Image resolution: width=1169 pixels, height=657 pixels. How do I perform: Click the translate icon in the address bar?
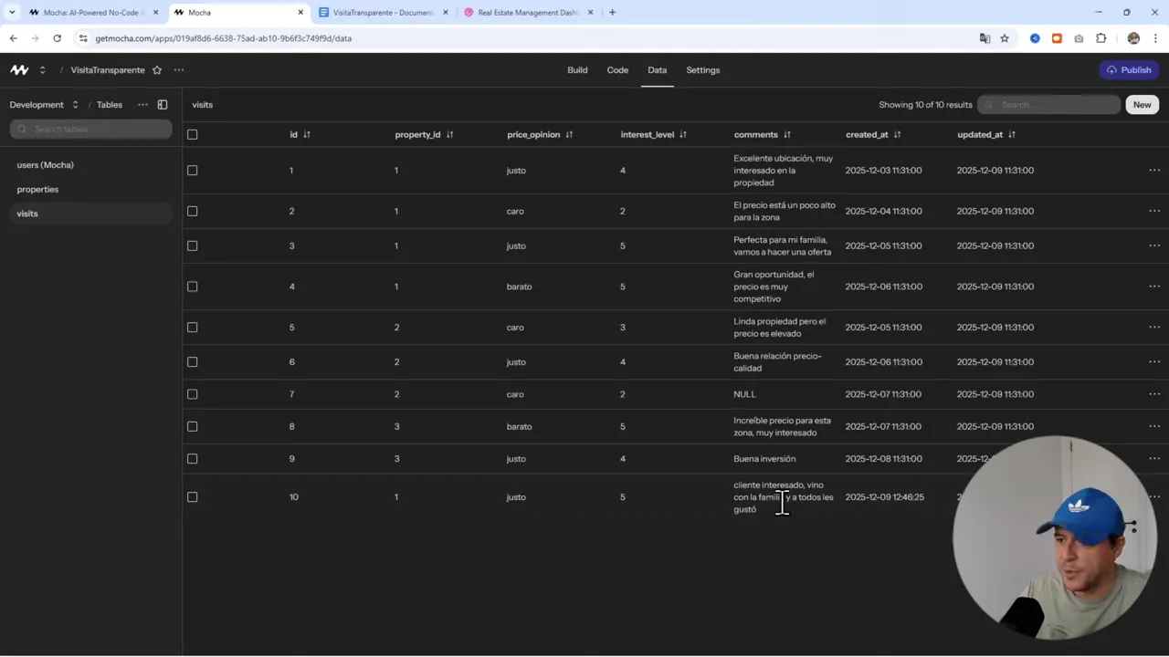click(985, 38)
